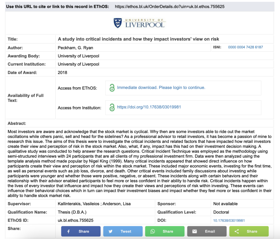Click the thesis title text
Image resolution: width=280 pixels, height=239 pixels.
click(138, 39)
